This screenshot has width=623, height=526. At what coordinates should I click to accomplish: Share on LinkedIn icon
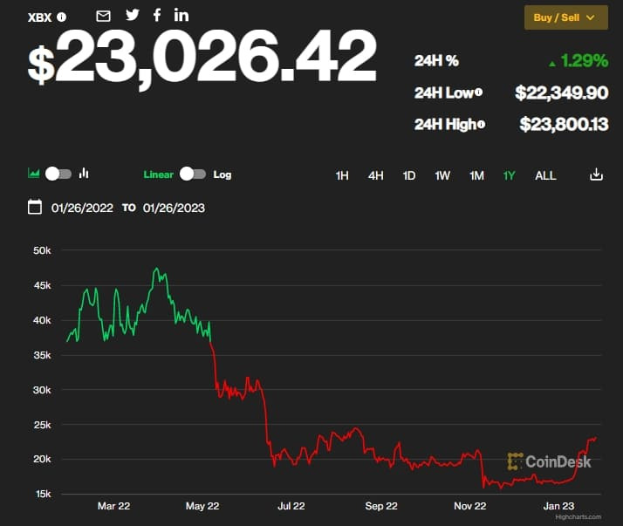(181, 15)
